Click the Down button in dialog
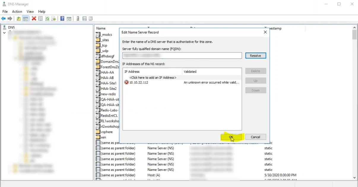The width and height of the screenshot is (358, 187). [256, 90]
